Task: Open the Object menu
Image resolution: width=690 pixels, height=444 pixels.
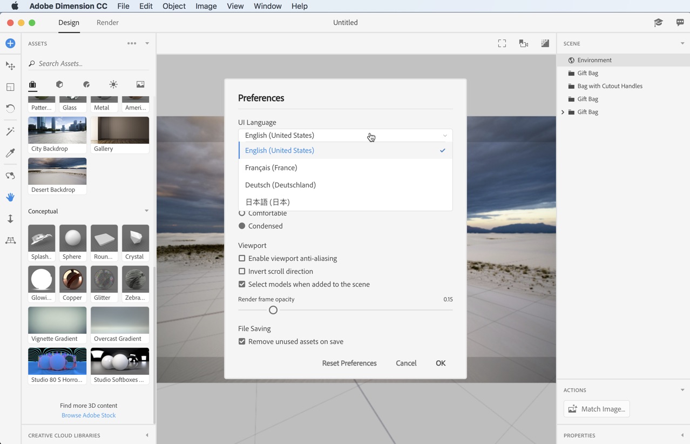Action: pyautogui.click(x=173, y=6)
